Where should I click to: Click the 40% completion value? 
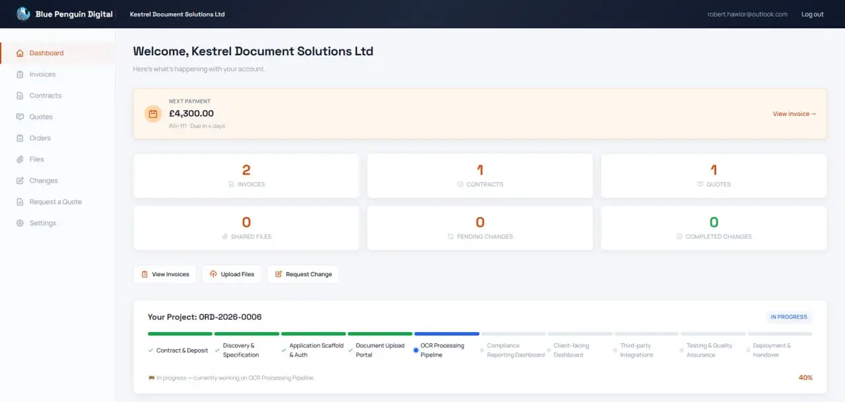point(805,378)
